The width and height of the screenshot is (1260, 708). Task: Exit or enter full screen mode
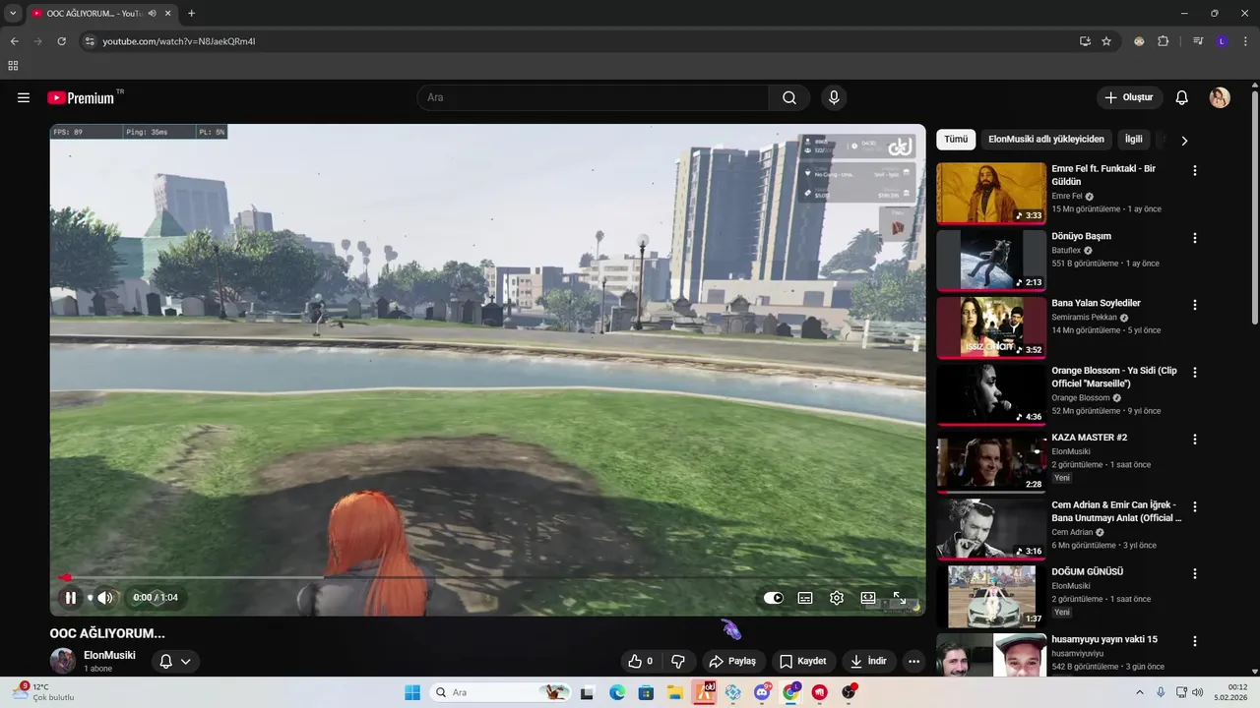(899, 598)
